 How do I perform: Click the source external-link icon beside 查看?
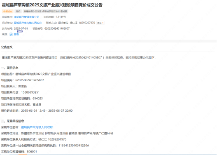11,34
